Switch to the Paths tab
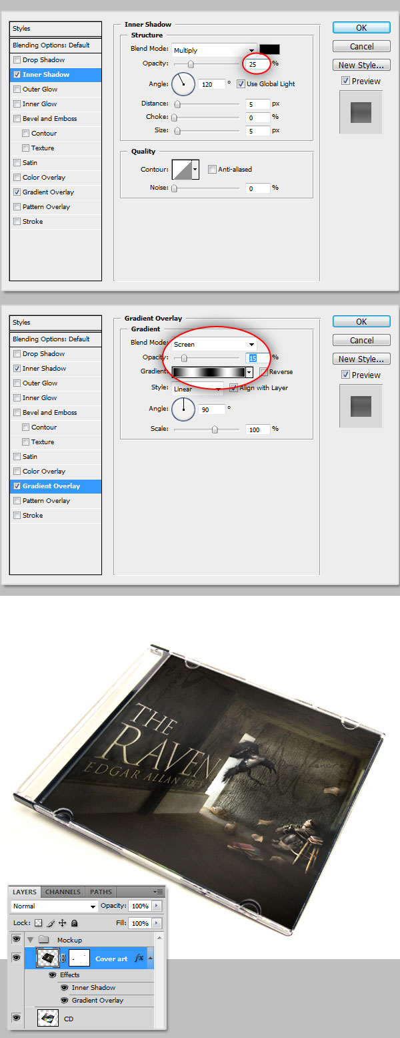This screenshot has height=1038, width=400. click(x=101, y=892)
